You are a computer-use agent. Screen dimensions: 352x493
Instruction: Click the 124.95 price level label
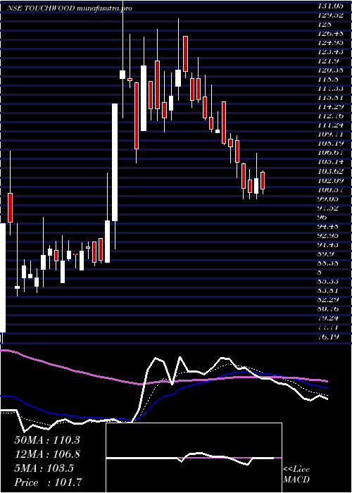pyautogui.click(x=331, y=42)
